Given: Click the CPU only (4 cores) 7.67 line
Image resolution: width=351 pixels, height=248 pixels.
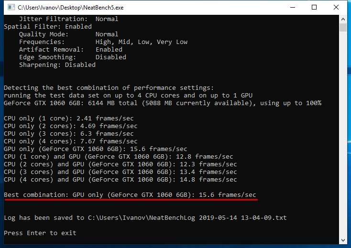Looking at the screenshot, I should point(70,141).
